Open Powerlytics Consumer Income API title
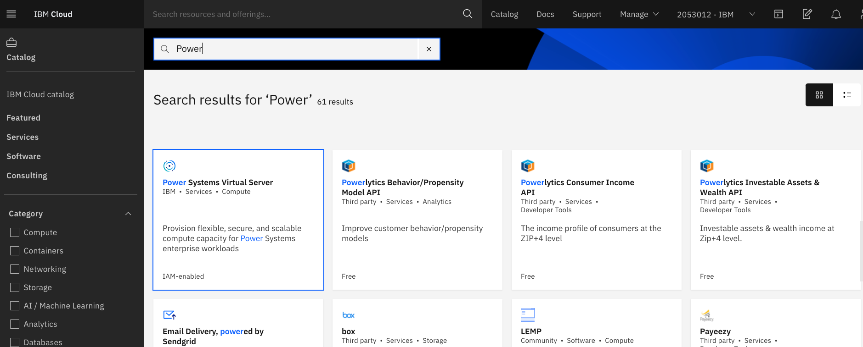 [577, 187]
